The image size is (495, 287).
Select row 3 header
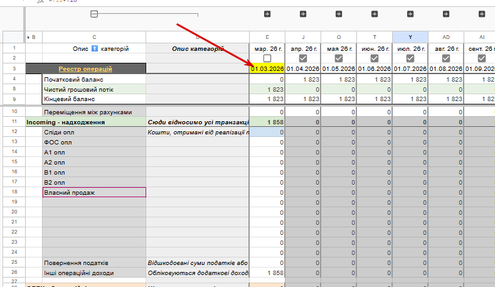(x=14, y=68)
